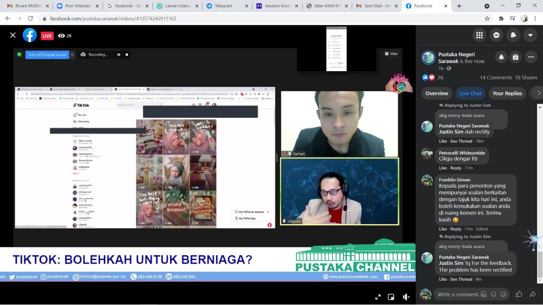Open the Chrome extensions puzzle icon

pyautogui.click(x=501, y=19)
